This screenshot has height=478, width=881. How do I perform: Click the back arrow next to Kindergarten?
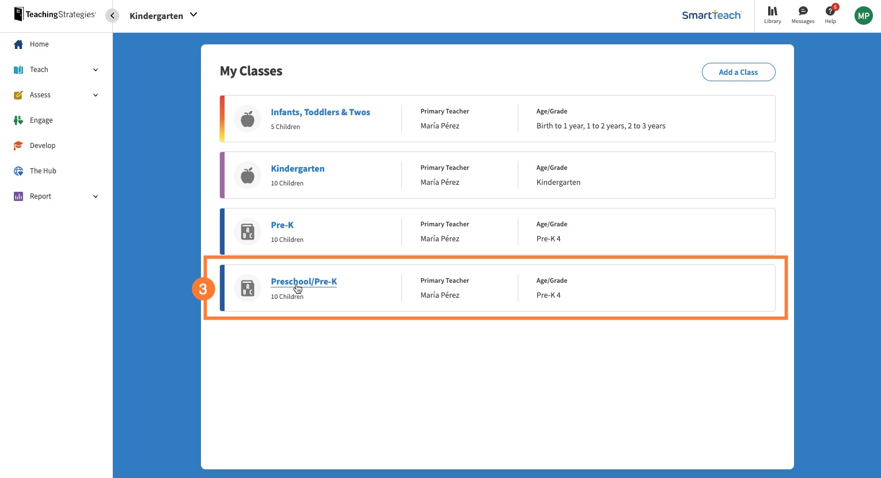point(112,16)
